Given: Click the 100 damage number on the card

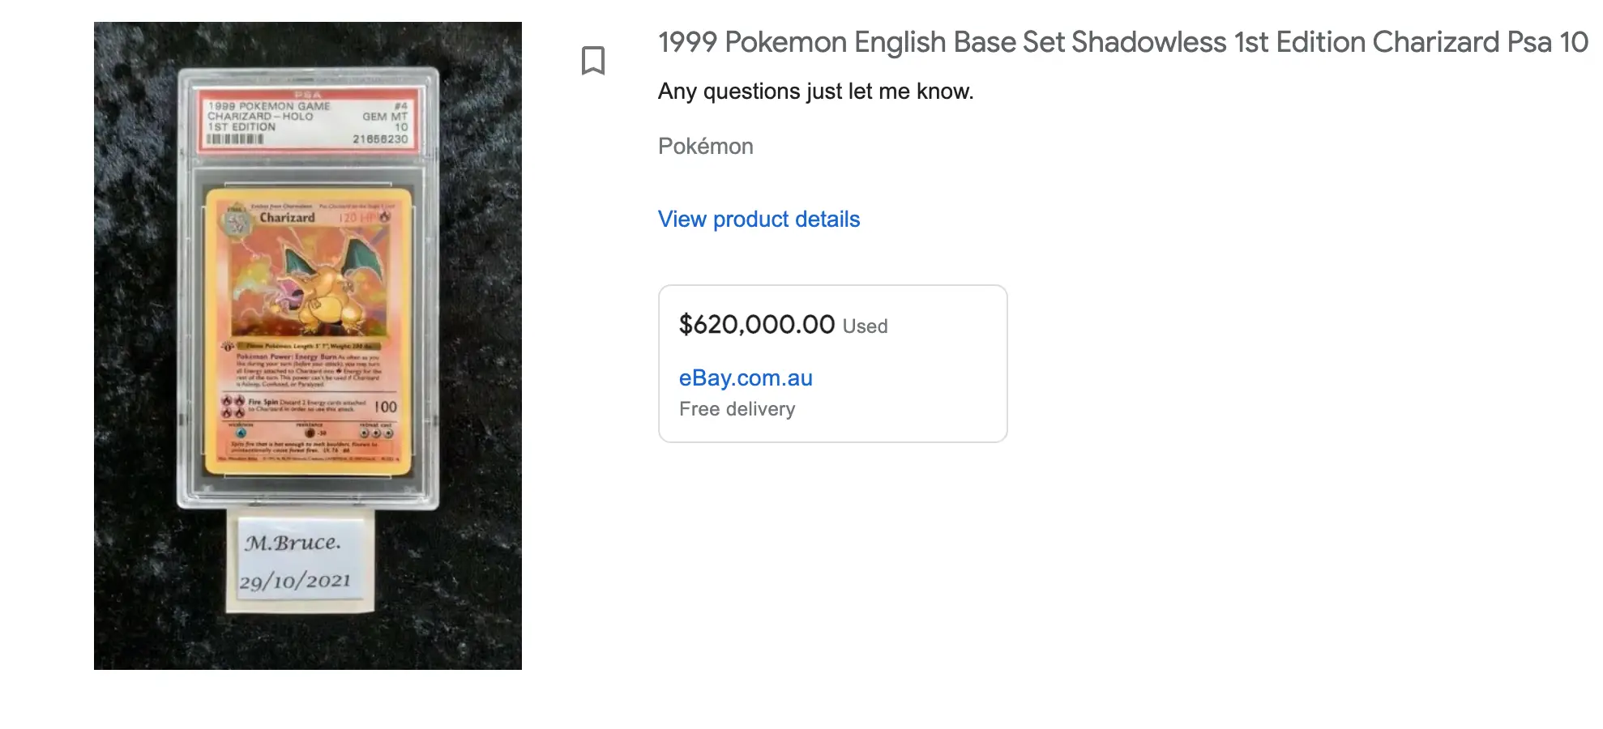Looking at the screenshot, I should tap(386, 407).
